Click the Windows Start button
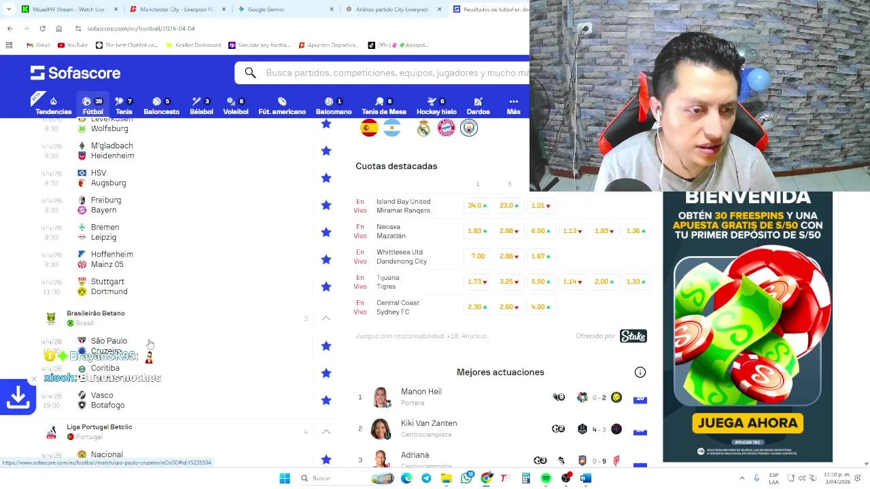Screen dimensions: 870x489 (x=285, y=478)
